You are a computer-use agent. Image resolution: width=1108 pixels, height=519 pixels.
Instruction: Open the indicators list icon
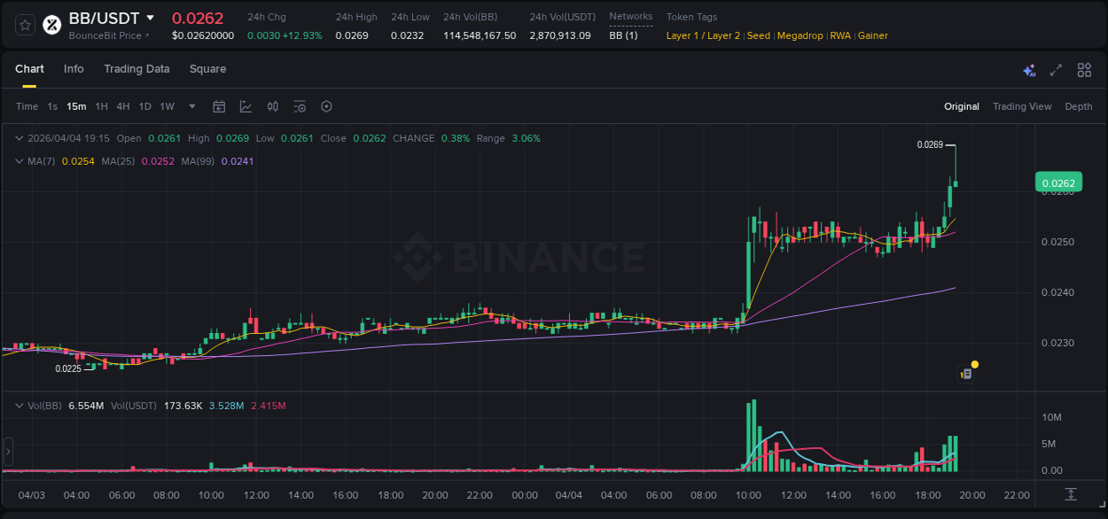300,106
